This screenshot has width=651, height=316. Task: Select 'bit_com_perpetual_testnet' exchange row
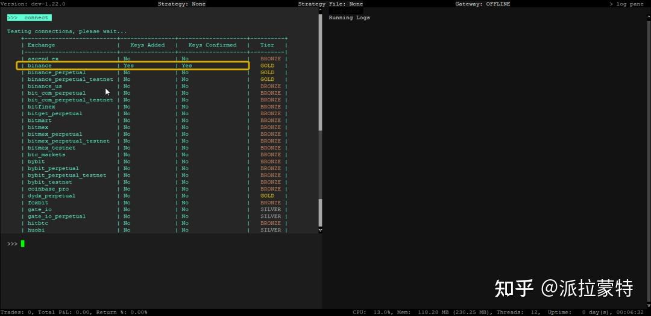pyautogui.click(x=154, y=100)
